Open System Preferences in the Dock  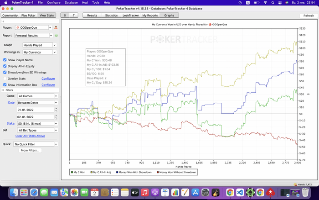(205, 192)
